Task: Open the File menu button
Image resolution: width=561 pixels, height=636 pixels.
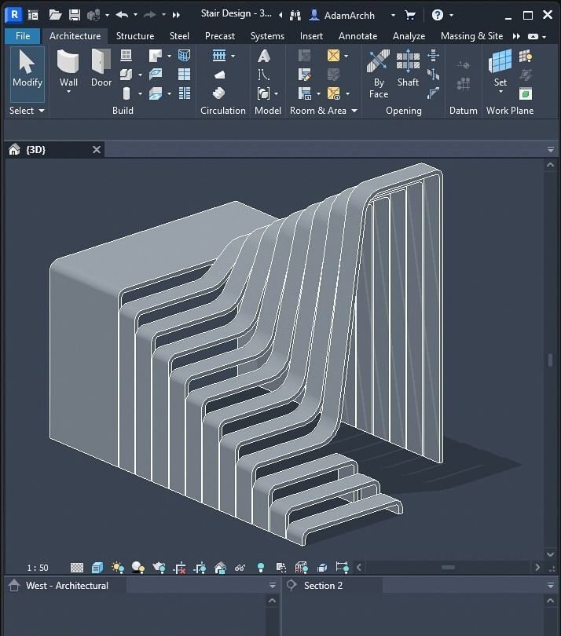Action: [23, 36]
